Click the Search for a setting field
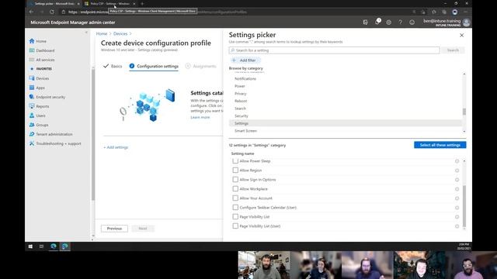The height and width of the screenshot is (279, 497). [335, 50]
